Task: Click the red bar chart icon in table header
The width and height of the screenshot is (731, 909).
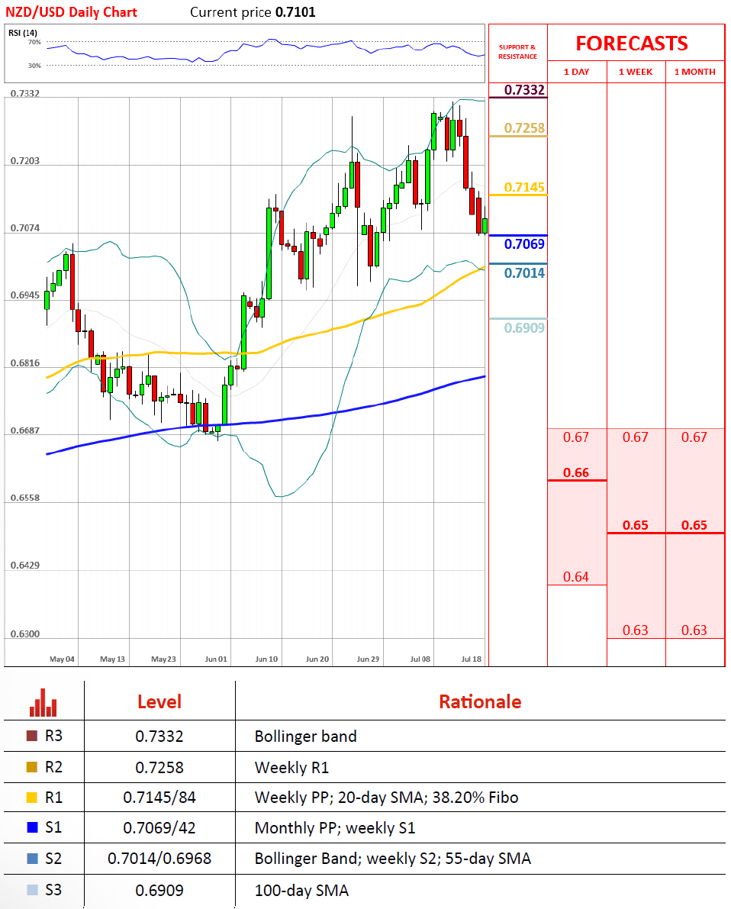Action: pos(43,702)
